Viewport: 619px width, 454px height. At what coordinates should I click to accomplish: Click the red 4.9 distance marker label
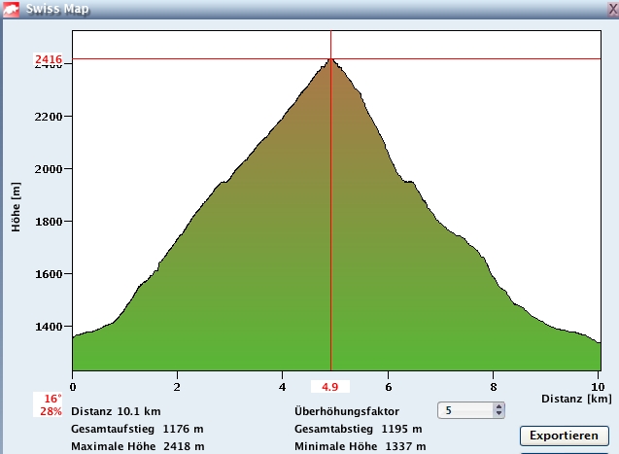pos(331,386)
